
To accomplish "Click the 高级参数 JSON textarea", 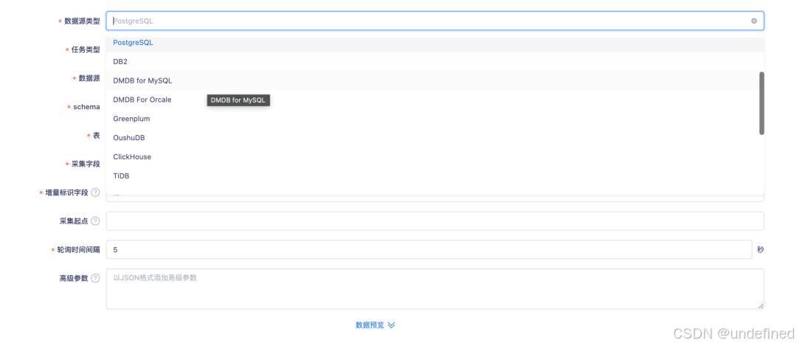I will (435, 289).
